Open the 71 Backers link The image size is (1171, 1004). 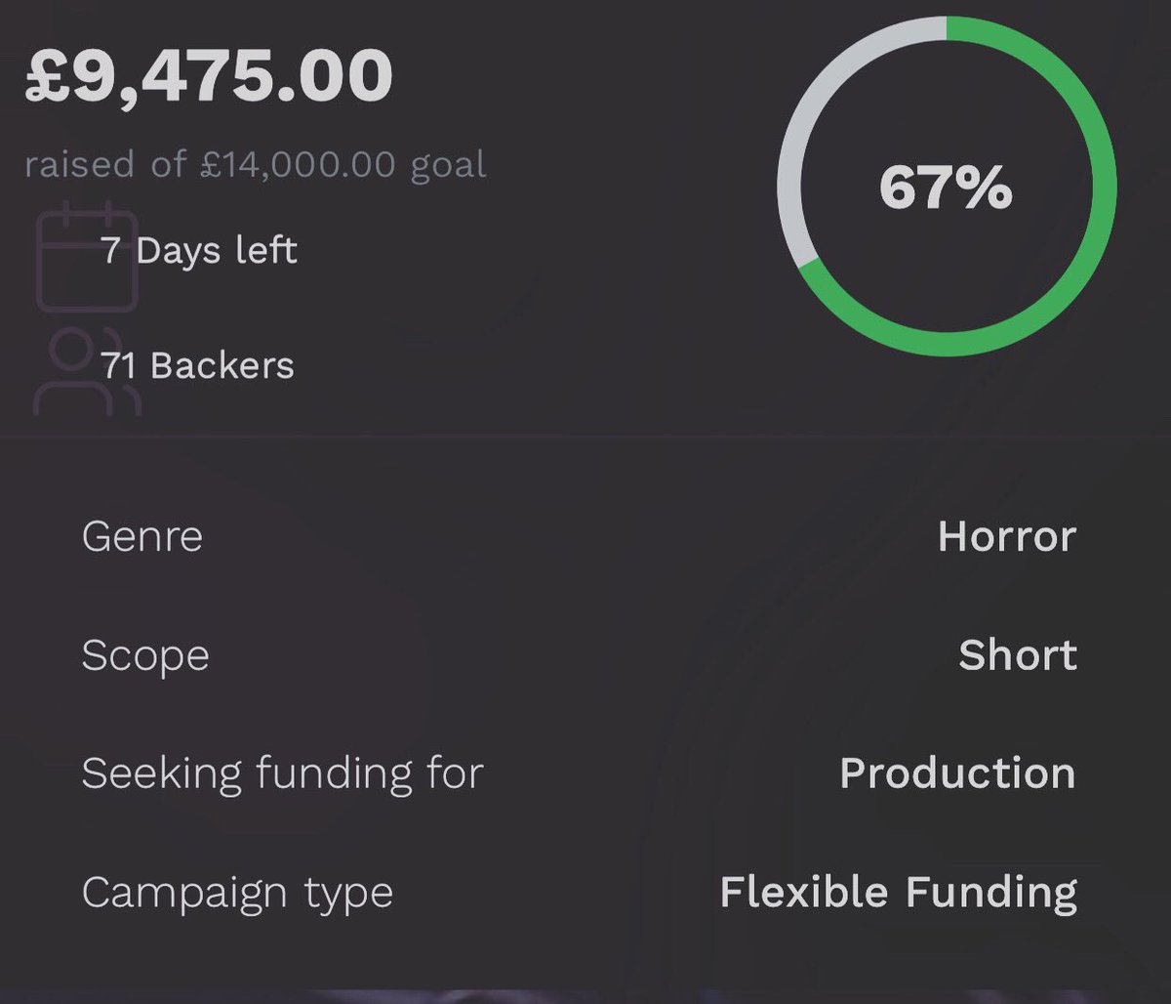[x=197, y=366]
